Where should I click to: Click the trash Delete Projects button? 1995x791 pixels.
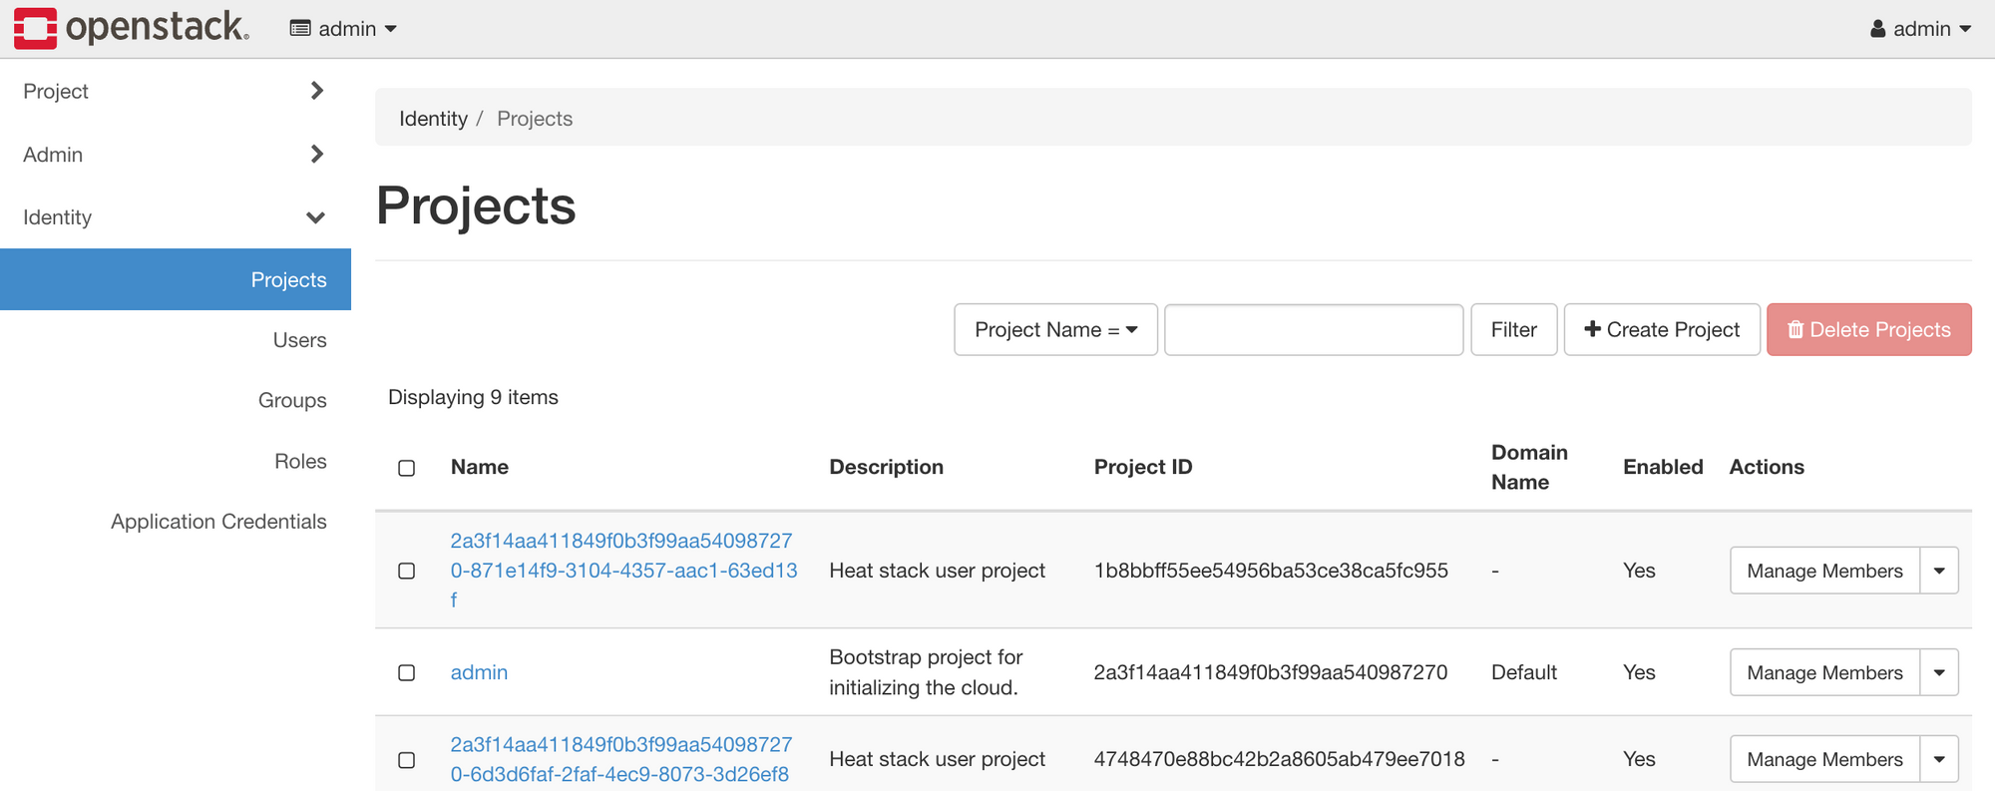(1868, 329)
